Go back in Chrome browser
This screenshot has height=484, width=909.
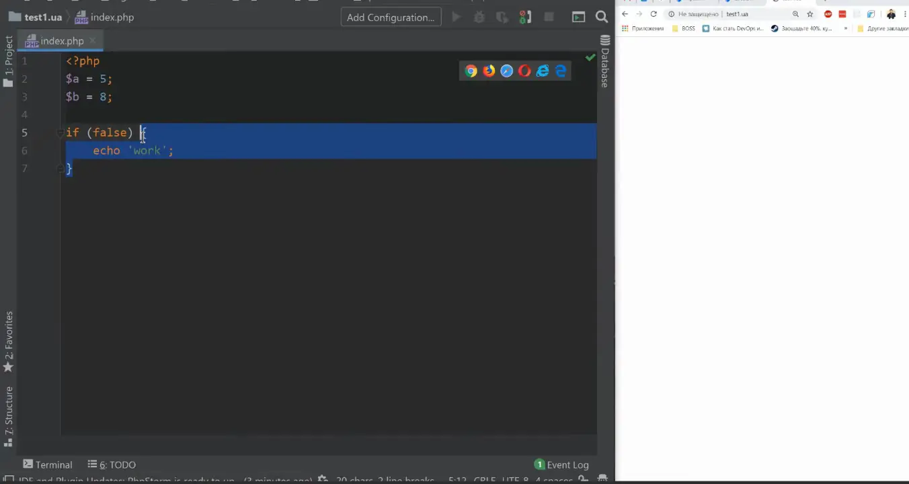[625, 14]
